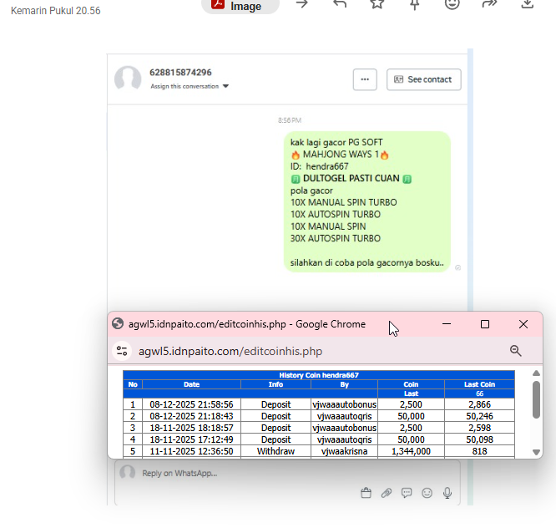Click the agwl5.idnpaito.com address bar URL
This screenshot has height=528, width=556.
tap(230, 351)
